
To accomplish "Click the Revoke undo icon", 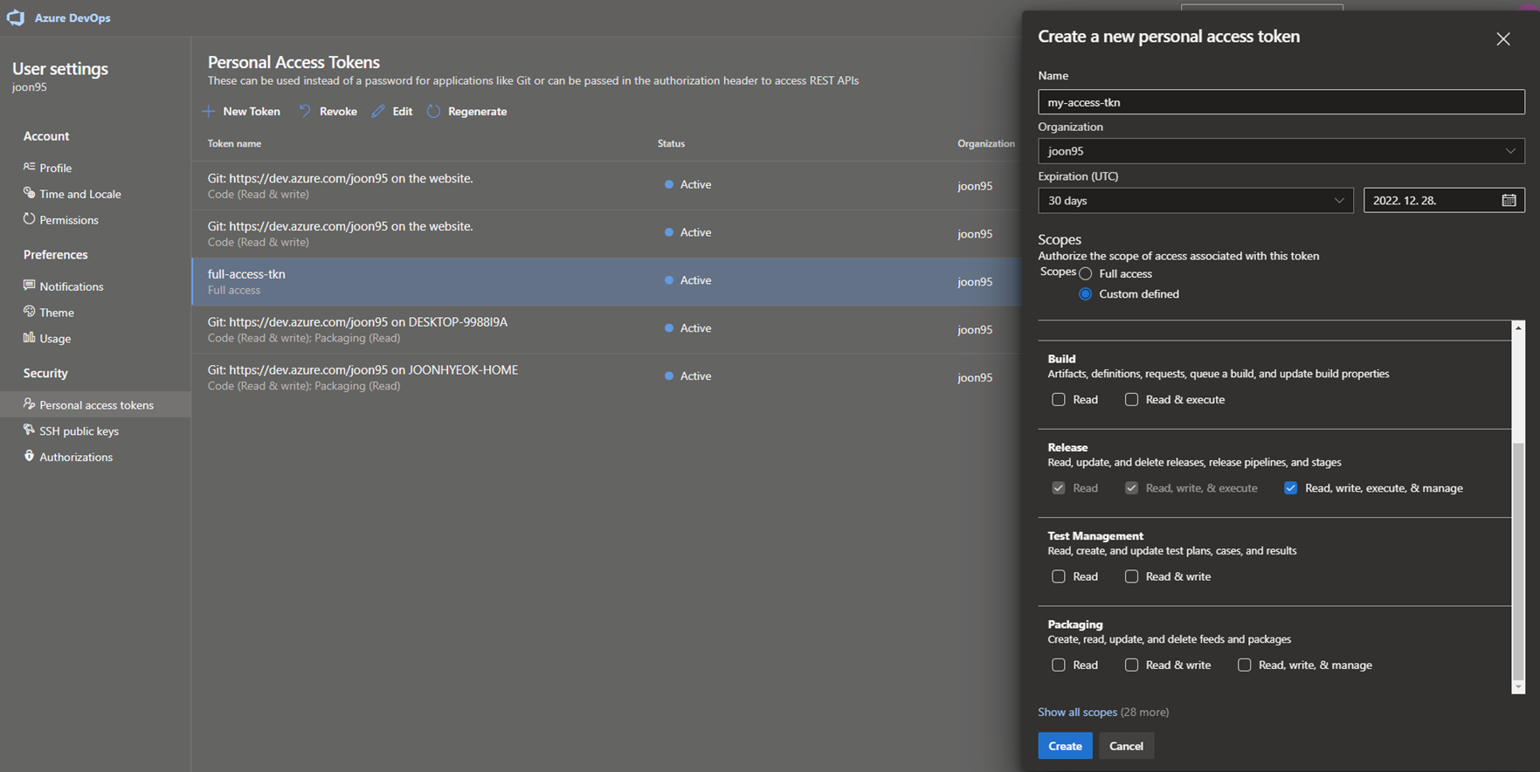I will [305, 111].
